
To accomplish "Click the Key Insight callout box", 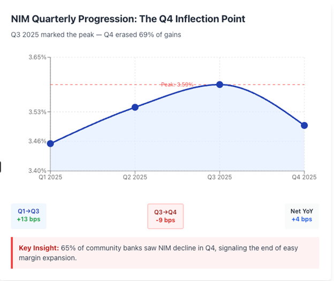I will 165,253.
